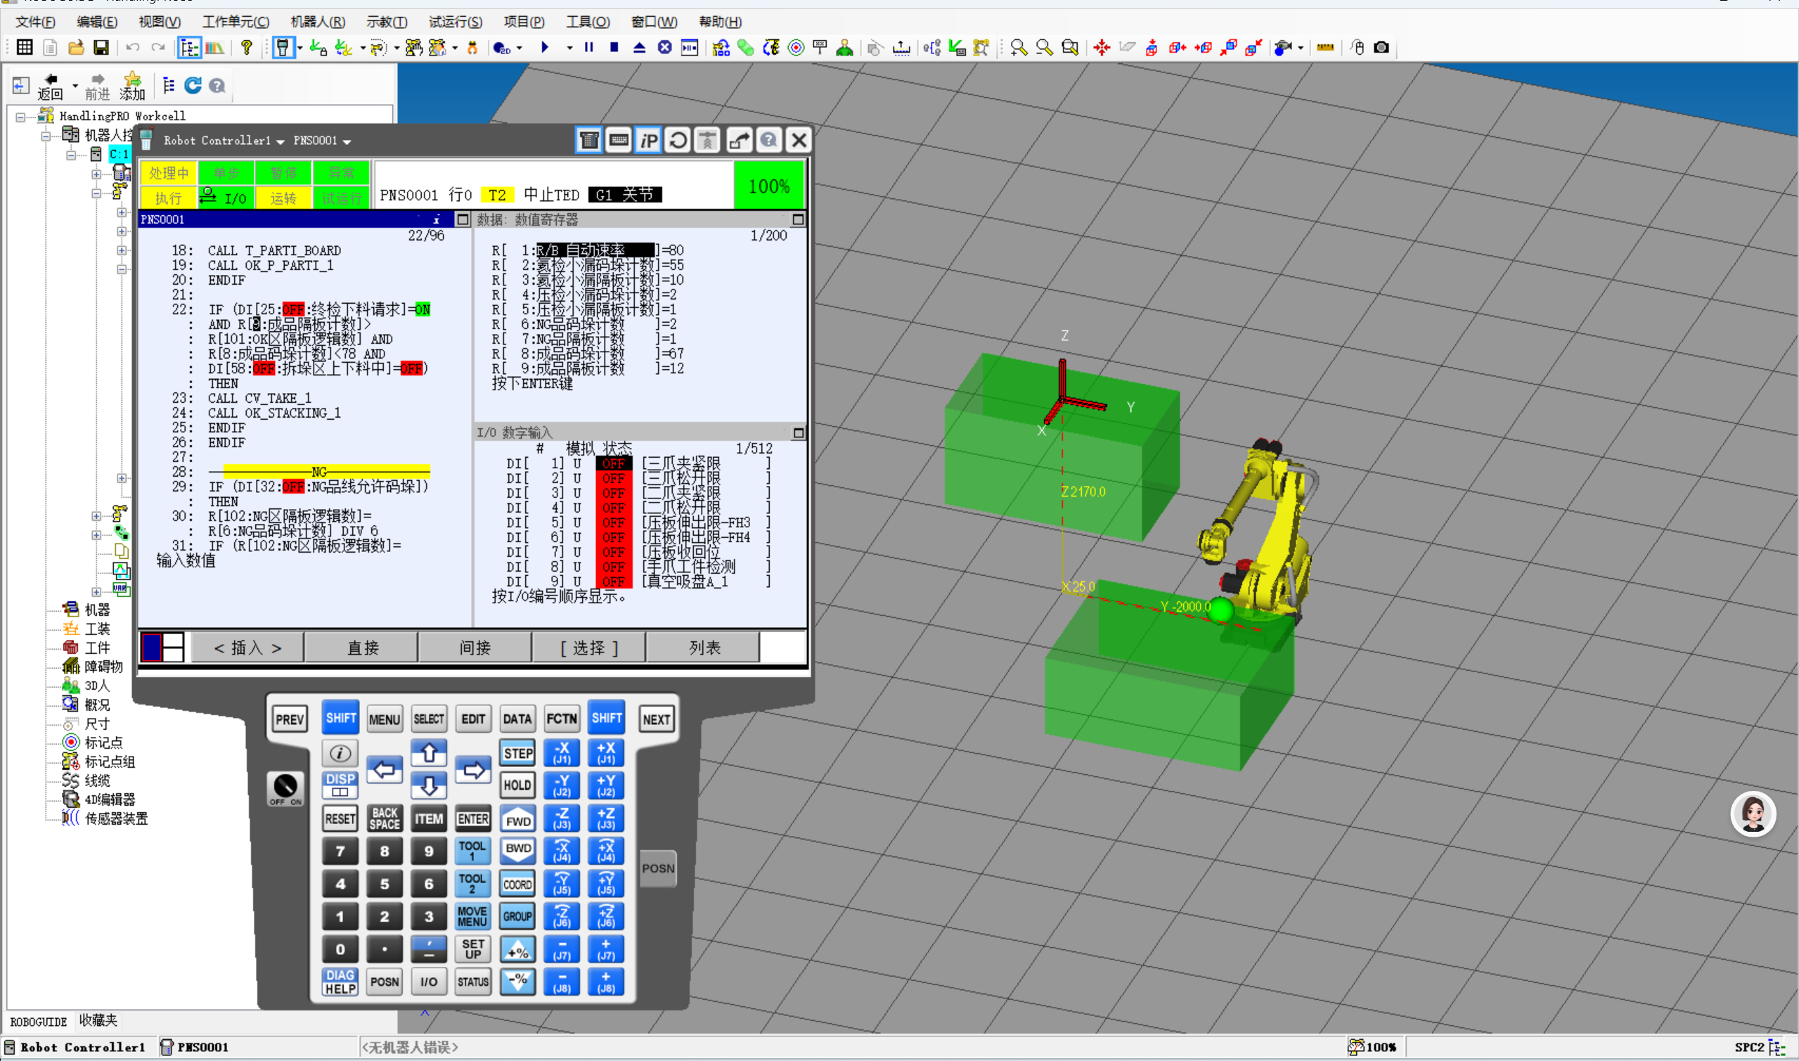This screenshot has height=1061, width=1799.
Task: Open the 帮助(H) menu
Action: pos(721,22)
